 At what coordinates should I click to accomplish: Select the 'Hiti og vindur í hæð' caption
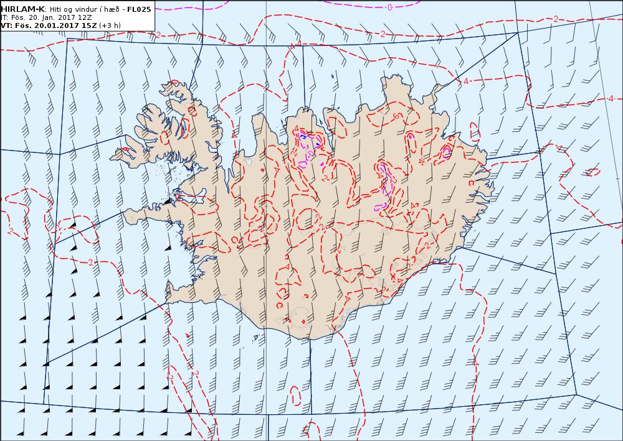pos(84,9)
